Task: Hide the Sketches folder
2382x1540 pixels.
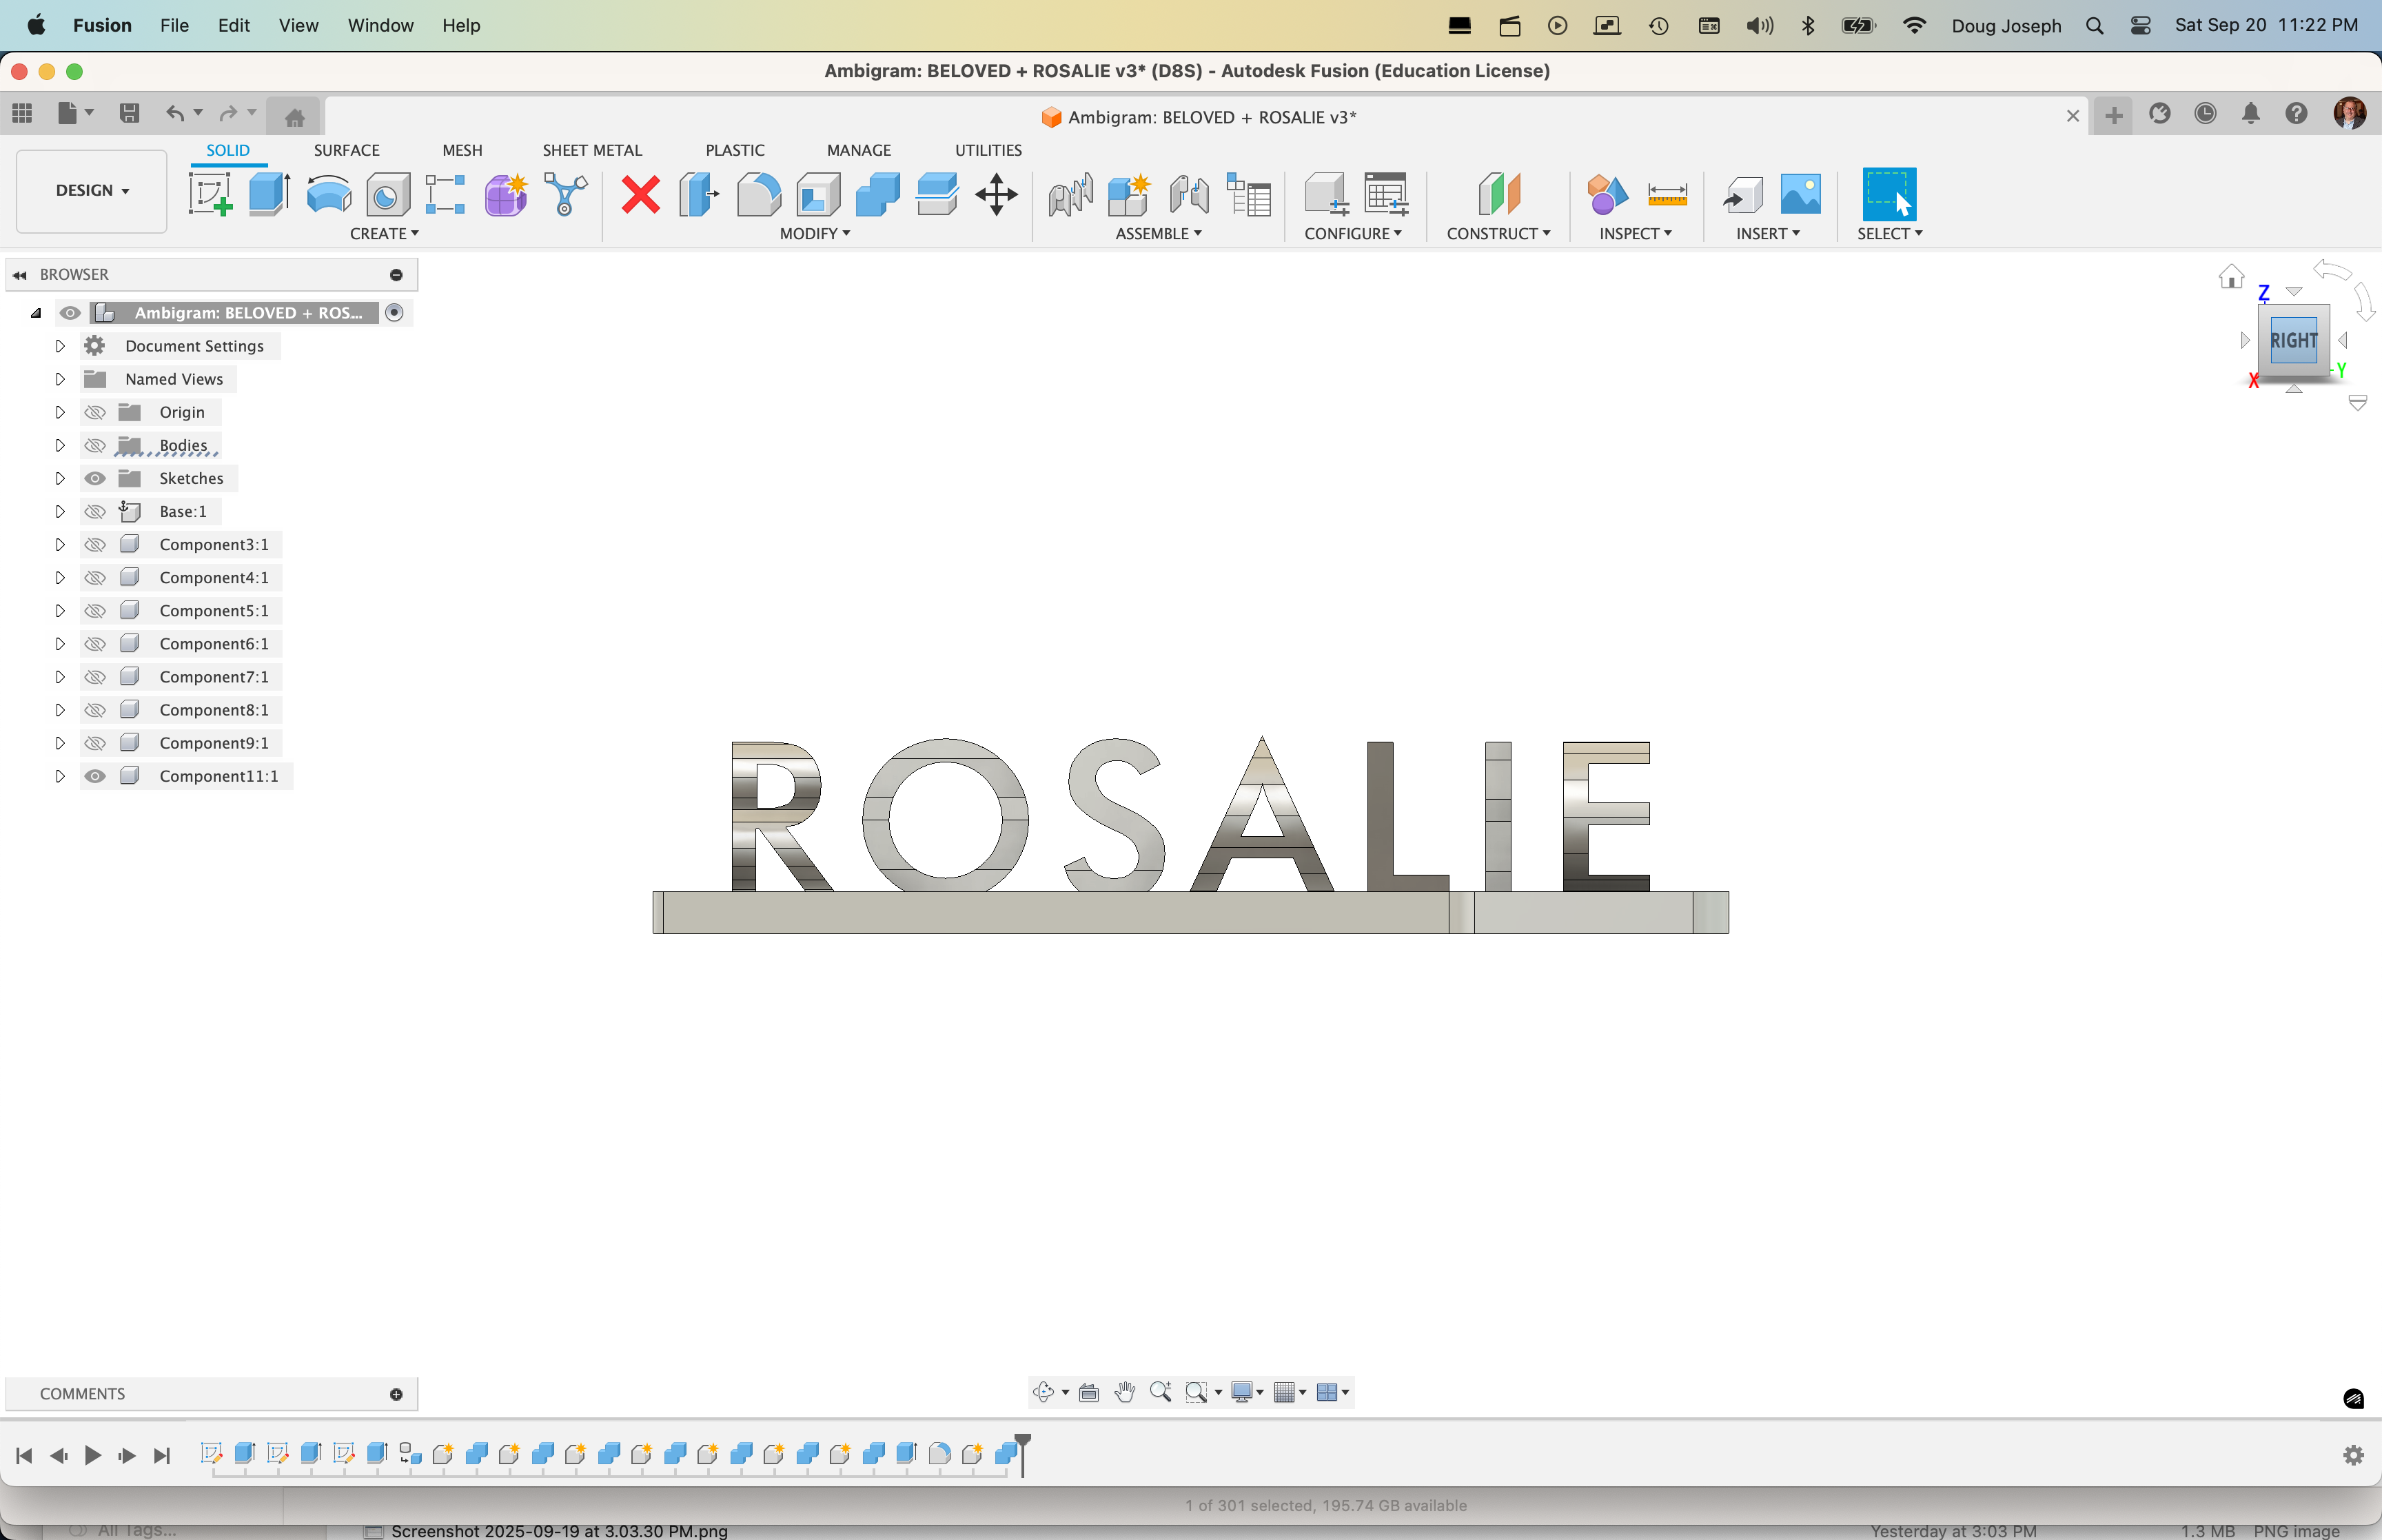Action: tap(95, 478)
